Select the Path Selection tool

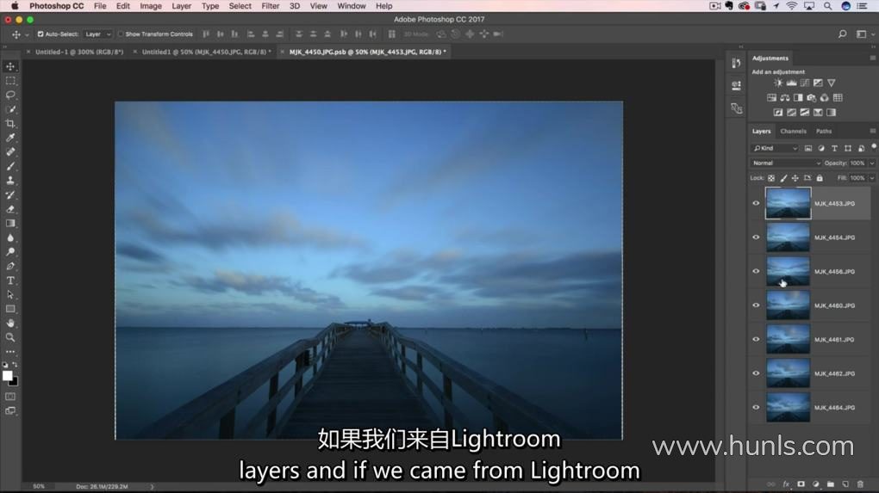point(10,295)
